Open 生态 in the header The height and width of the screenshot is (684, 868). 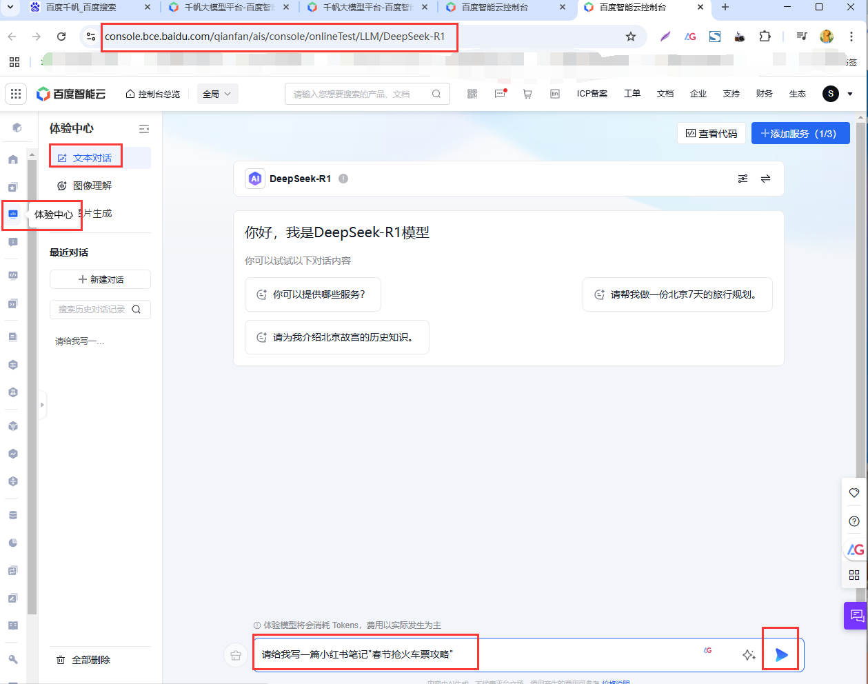pyautogui.click(x=798, y=94)
